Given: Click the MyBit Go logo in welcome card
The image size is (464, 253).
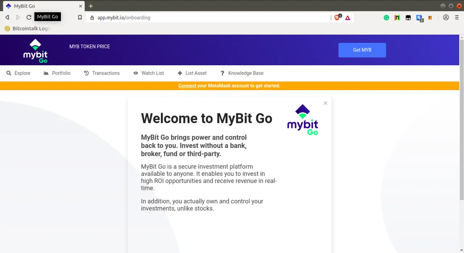Looking at the screenshot, I should point(303,120).
